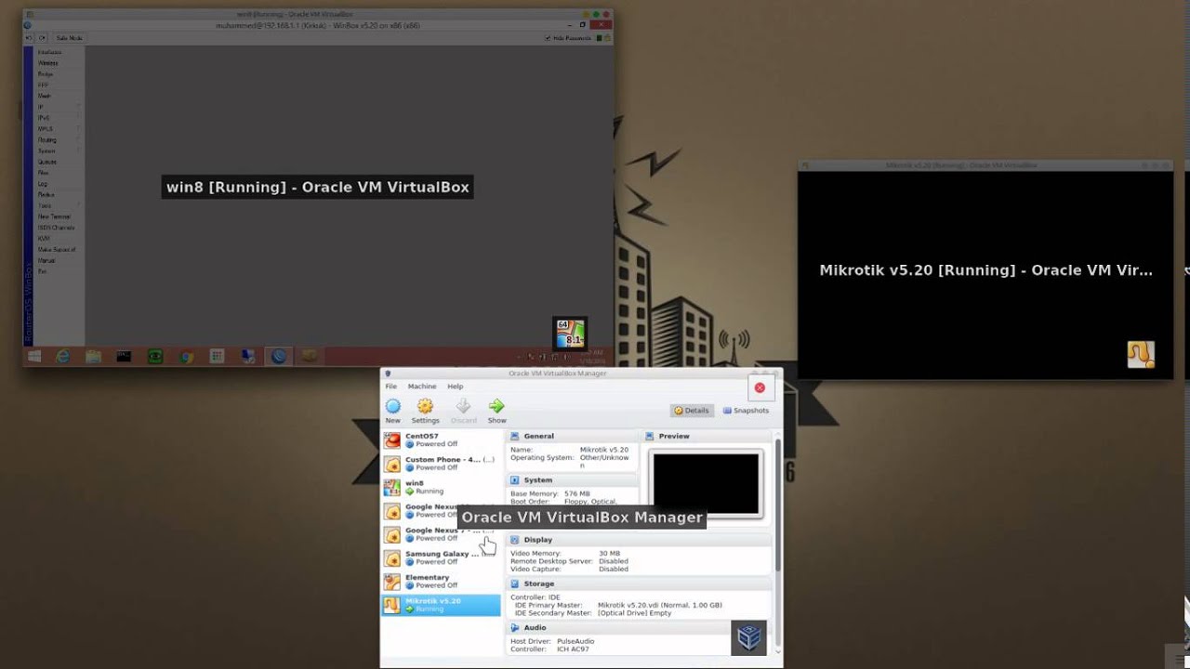Select the Mikrotik v5.20 [Running] window thumbnail

(985, 269)
